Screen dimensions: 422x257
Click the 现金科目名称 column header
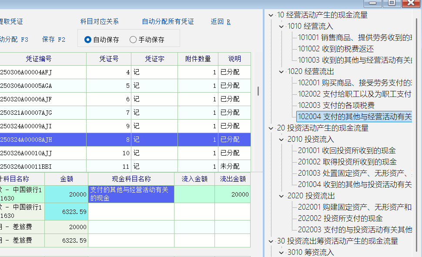(131, 179)
